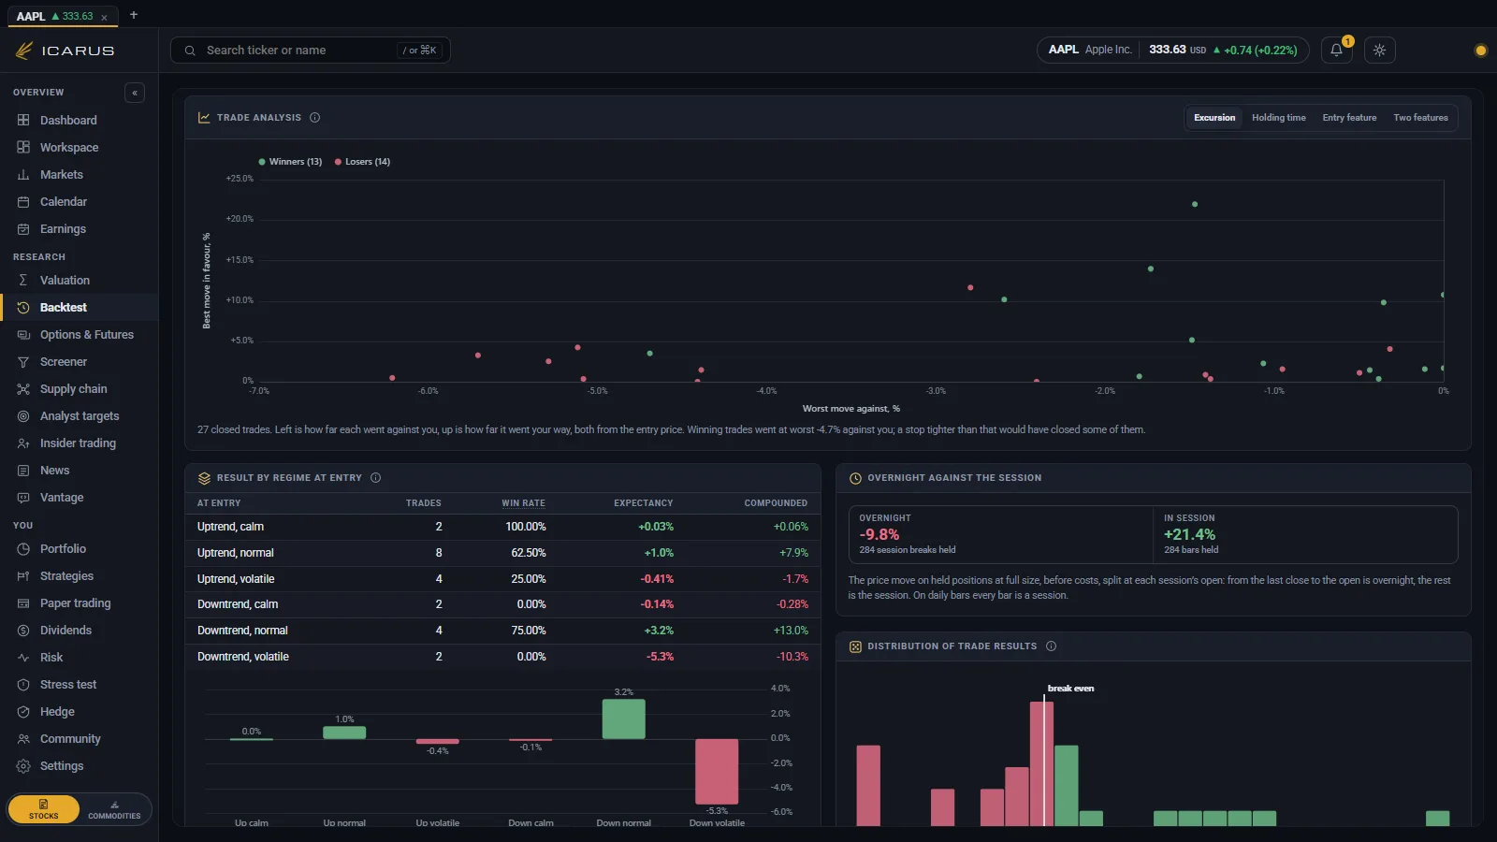The image size is (1497, 842).
Task: Click the Vantage chat icon
Action: pyautogui.click(x=23, y=498)
